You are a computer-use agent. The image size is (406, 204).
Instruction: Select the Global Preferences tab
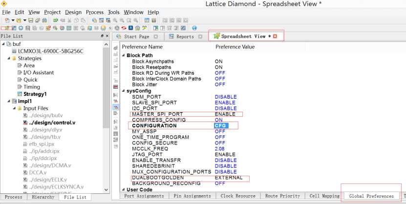(x=371, y=196)
